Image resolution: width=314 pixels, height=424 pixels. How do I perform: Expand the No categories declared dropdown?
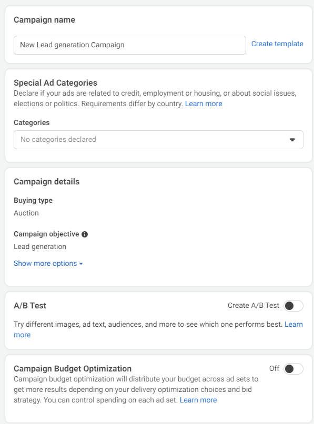click(x=158, y=140)
